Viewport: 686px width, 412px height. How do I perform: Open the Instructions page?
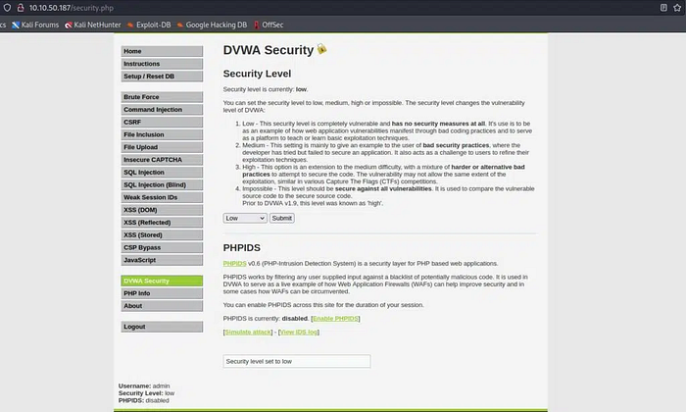coord(162,64)
